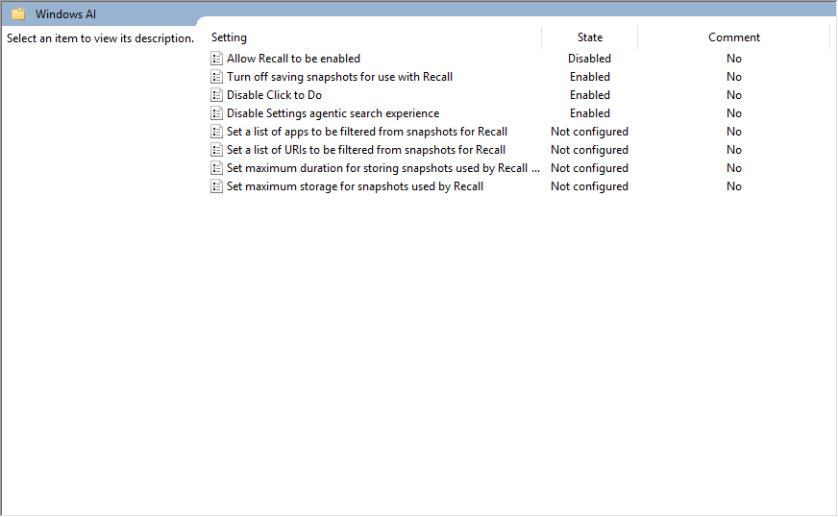Click the icon for the apps filter list policy
Viewport: 838px width, 517px height.
click(x=216, y=132)
